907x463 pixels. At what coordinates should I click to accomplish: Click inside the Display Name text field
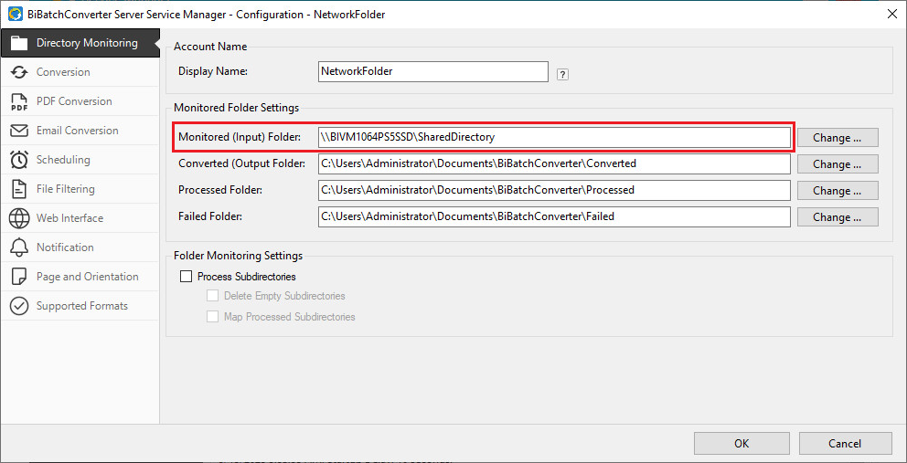tap(432, 71)
